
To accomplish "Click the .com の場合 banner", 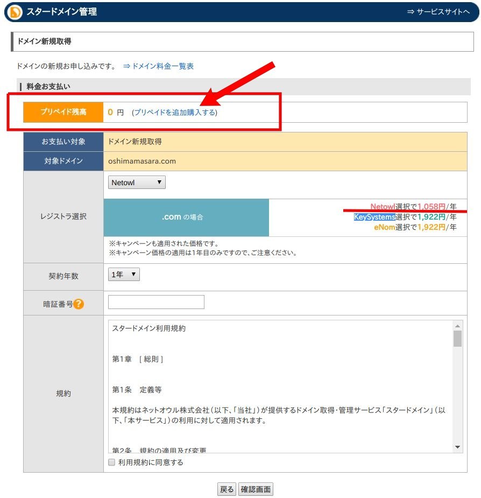I will coord(186,218).
